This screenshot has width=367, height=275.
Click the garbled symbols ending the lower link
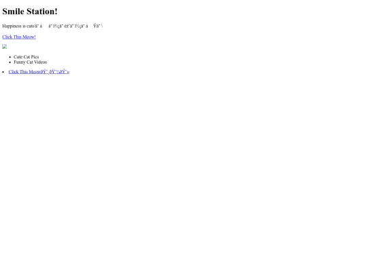click(x=56, y=72)
